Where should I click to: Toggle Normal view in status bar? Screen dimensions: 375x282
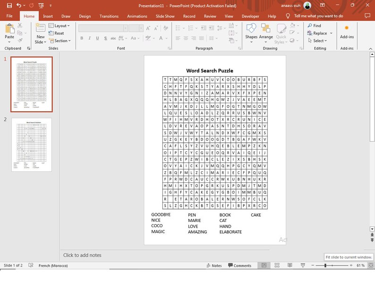click(264, 265)
